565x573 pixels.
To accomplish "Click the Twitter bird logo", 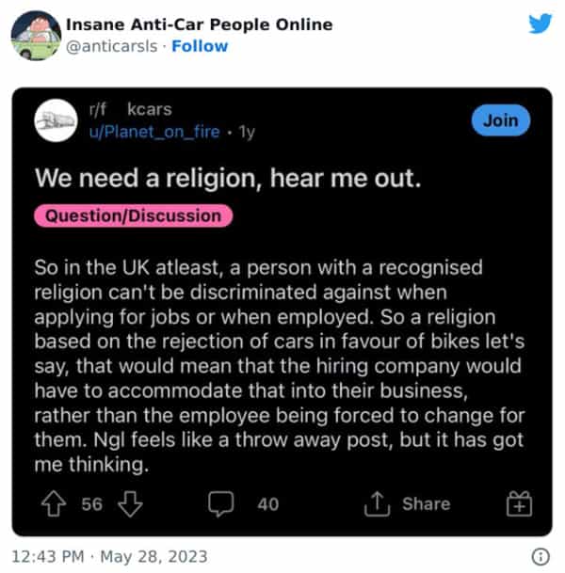I will (x=540, y=24).
